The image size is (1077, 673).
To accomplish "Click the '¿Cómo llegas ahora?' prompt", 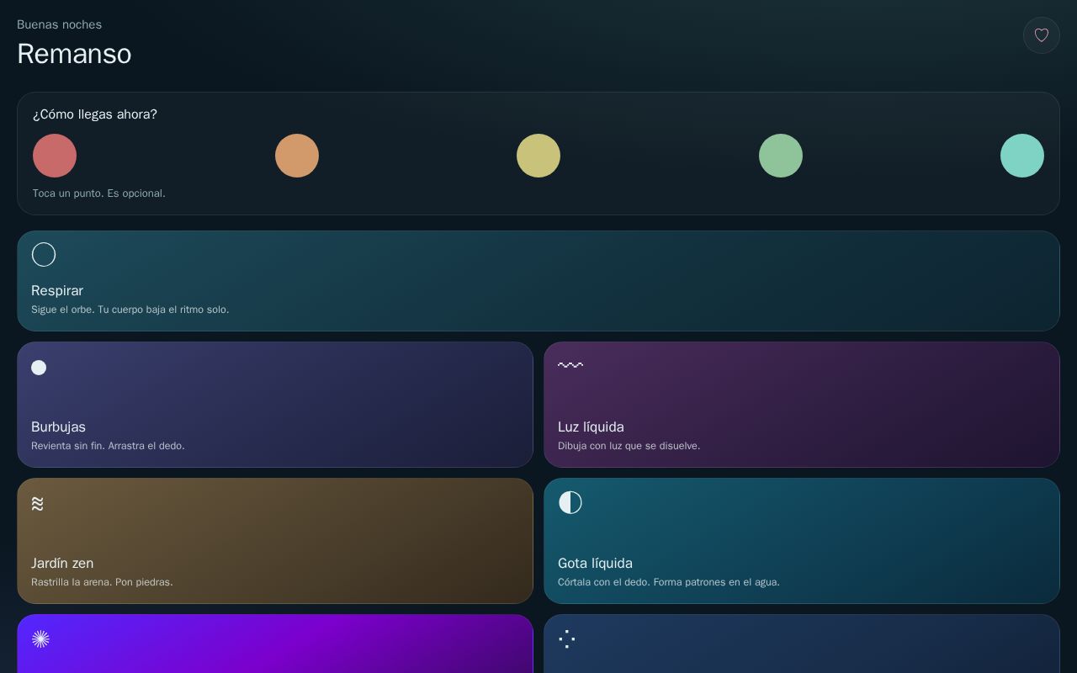I will (x=95, y=114).
